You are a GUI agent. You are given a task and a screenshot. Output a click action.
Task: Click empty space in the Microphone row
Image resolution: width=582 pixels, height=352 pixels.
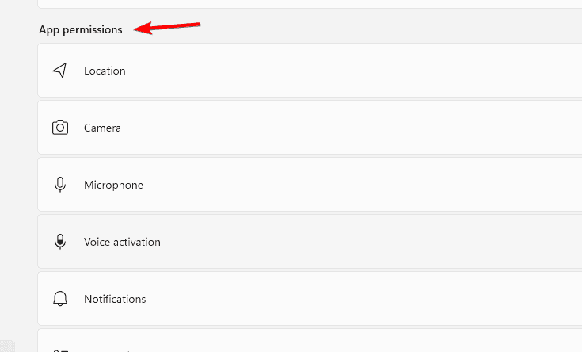pos(356,185)
